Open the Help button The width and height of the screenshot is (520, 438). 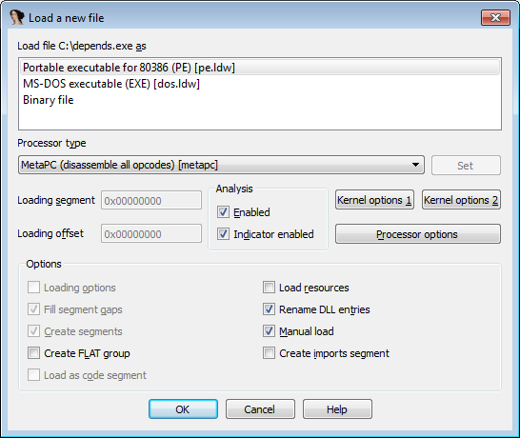point(337,409)
